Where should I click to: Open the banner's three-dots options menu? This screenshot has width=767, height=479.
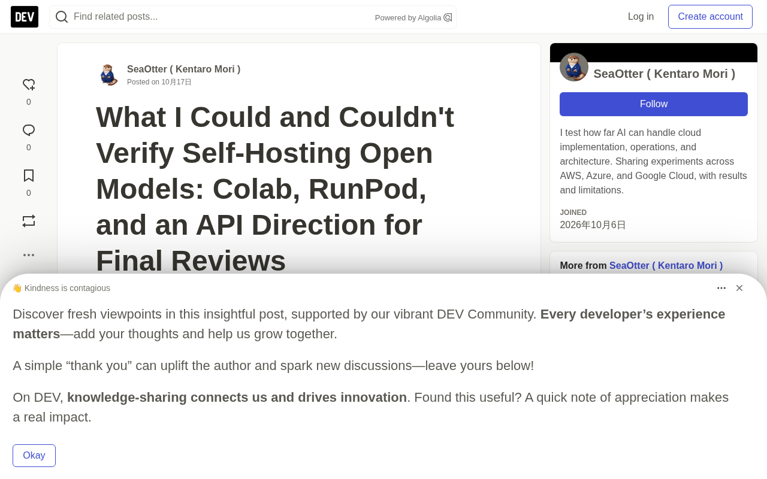pyautogui.click(x=721, y=288)
